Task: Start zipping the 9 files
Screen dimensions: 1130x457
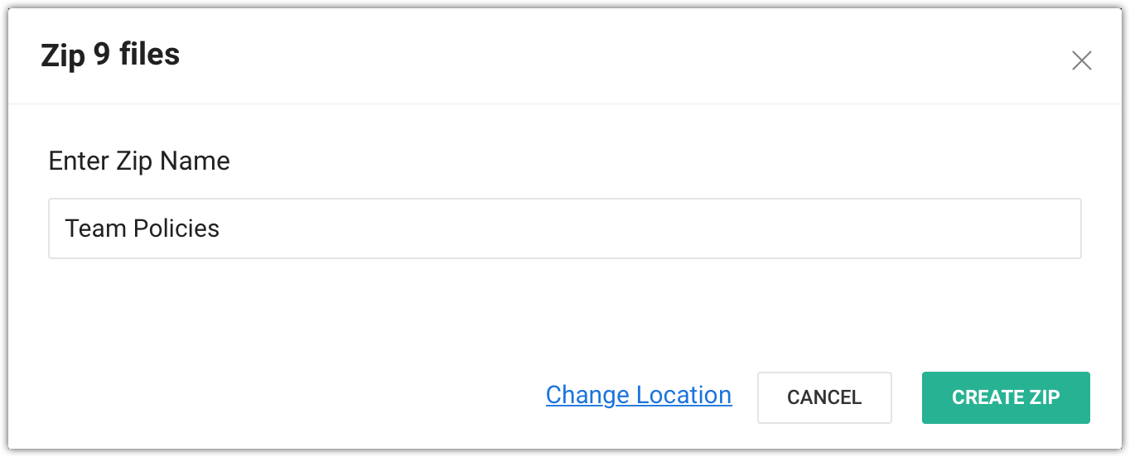Action: (1006, 397)
